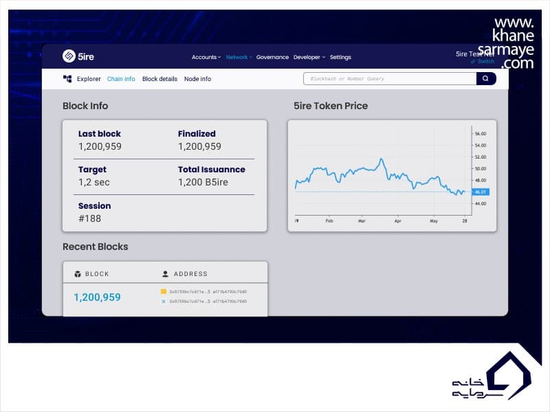Expand the Developer dropdown menu
The image size is (550, 412).
tap(309, 57)
